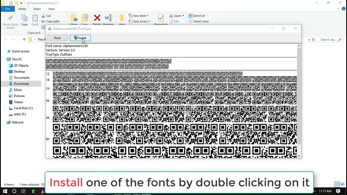Image resolution: width=347 pixels, height=195 pixels.
Task: Click the Properties checkmark icon
Action: coord(161,18)
